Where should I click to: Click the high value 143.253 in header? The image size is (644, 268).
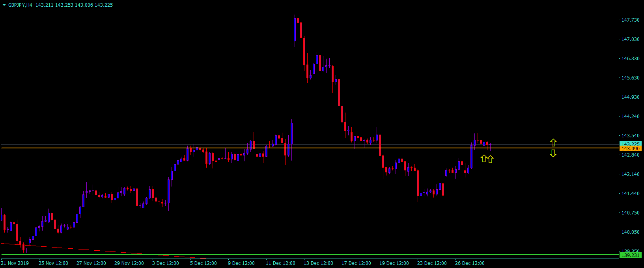click(x=64, y=5)
